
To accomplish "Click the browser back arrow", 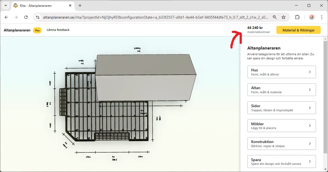I will pos(6,17).
